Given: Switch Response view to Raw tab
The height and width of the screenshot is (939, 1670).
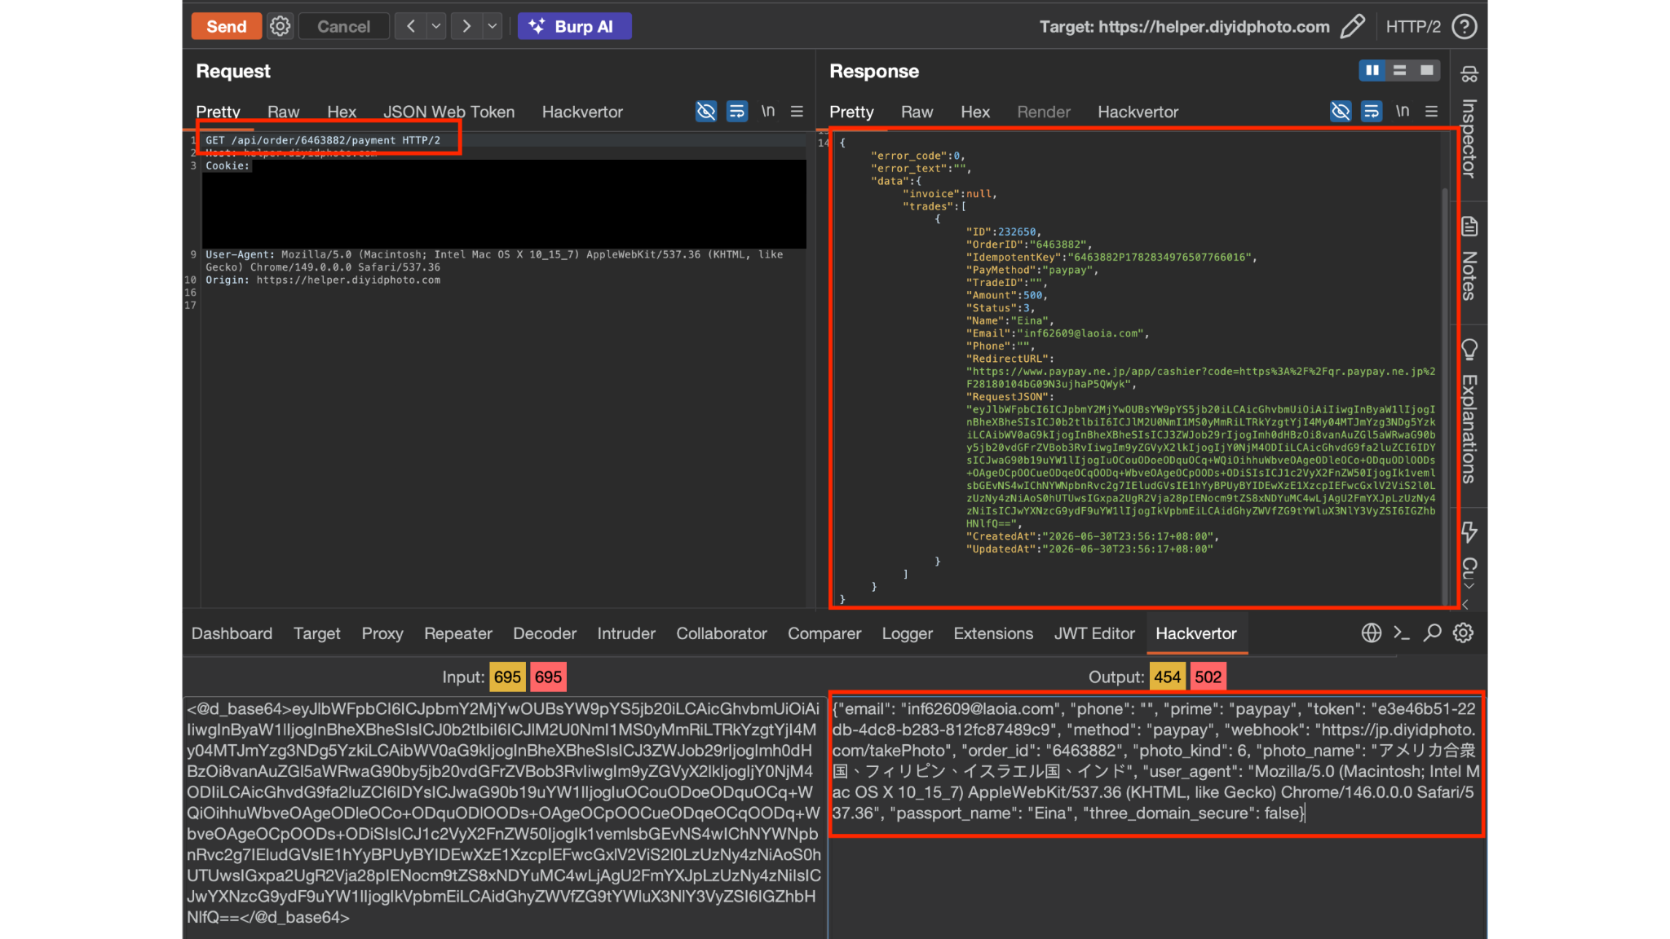Looking at the screenshot, I should tap(917, 112).
